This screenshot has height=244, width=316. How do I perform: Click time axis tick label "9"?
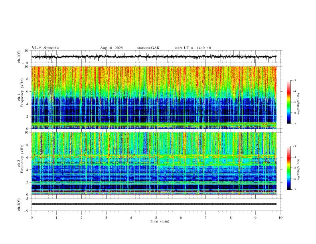[255, 218]
